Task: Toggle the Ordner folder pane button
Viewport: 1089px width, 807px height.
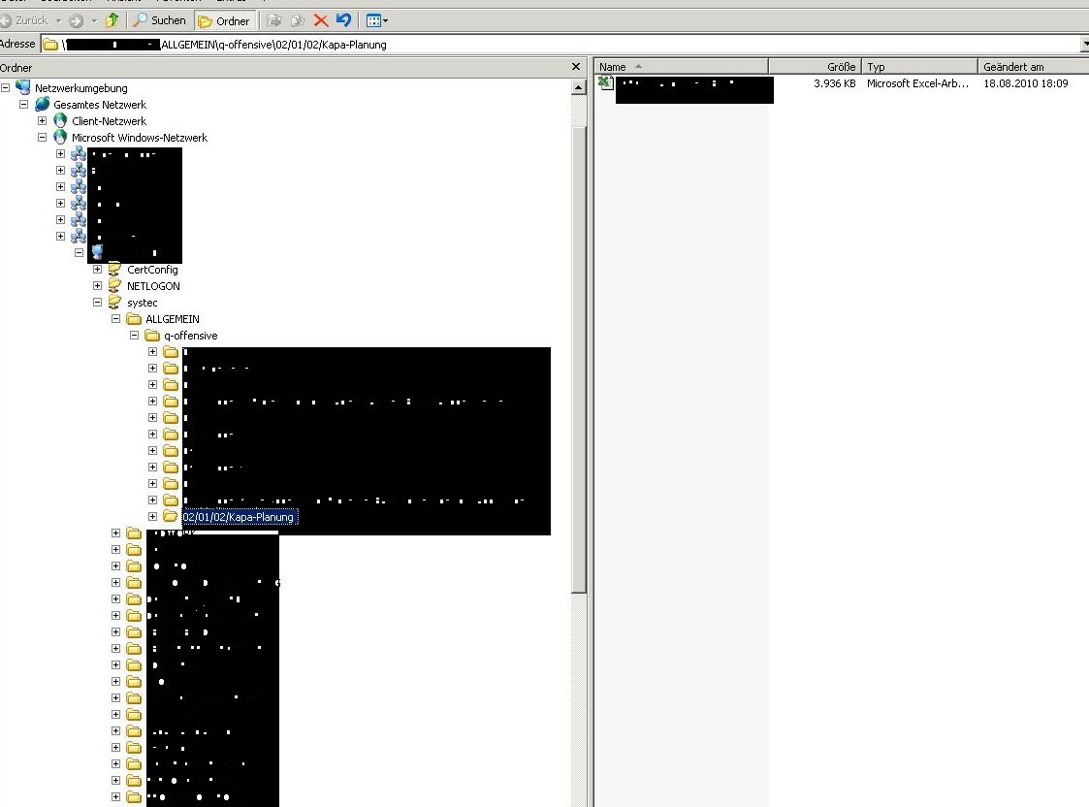Action: coord(224,20)
